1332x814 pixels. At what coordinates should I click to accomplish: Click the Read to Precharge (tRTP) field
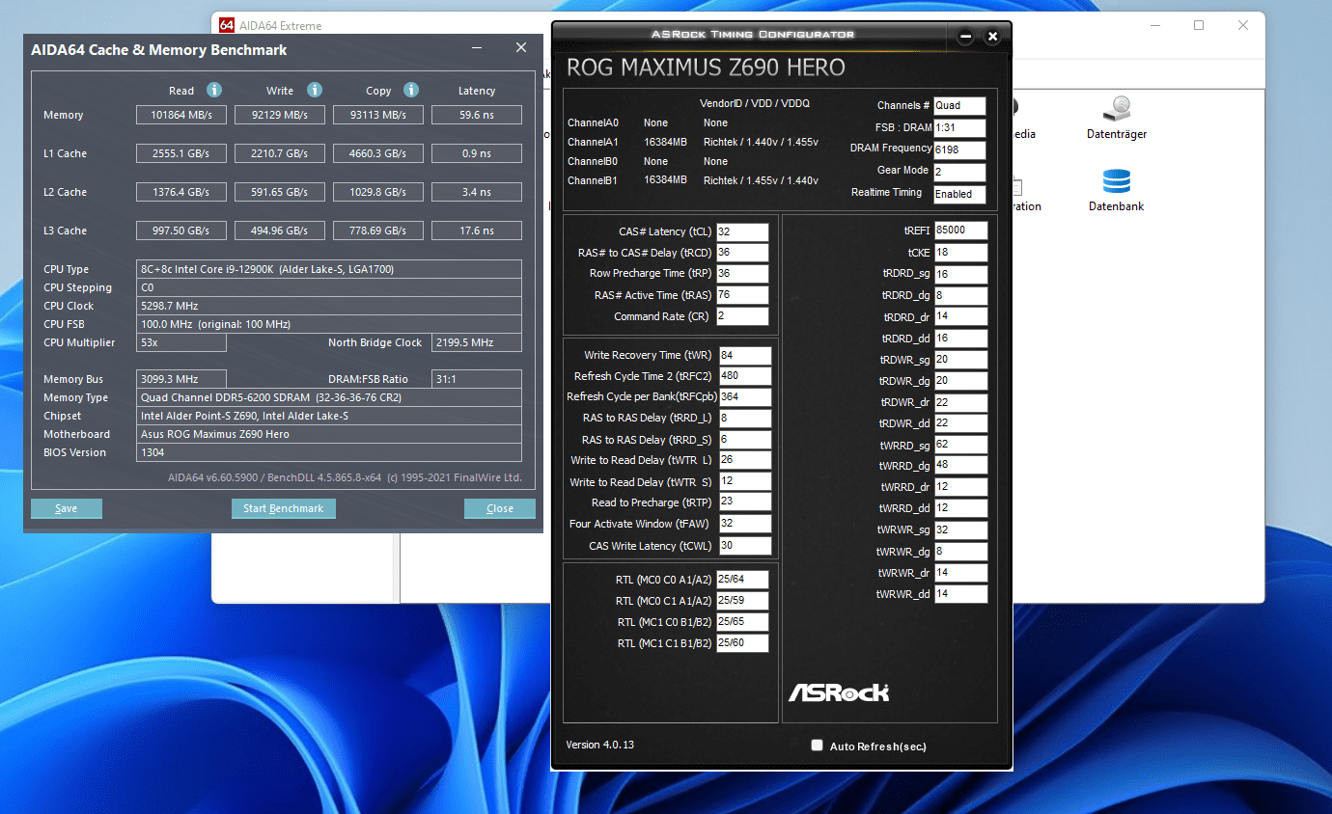point(745,502)
